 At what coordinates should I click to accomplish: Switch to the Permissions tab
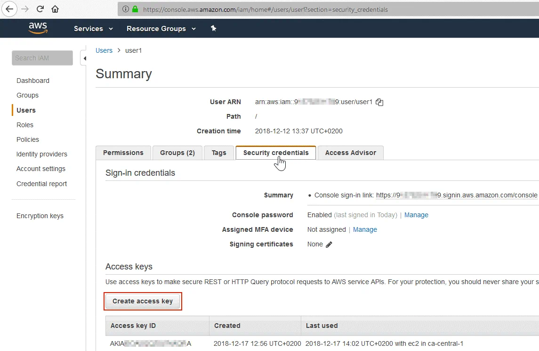(x=123, y=153)
